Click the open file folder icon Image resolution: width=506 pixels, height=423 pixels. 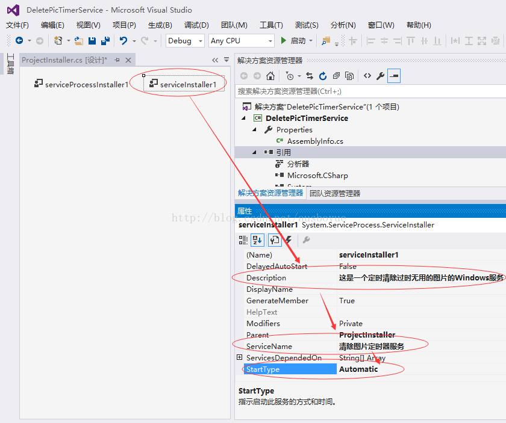pyautogui.click(x=79, y=41)
